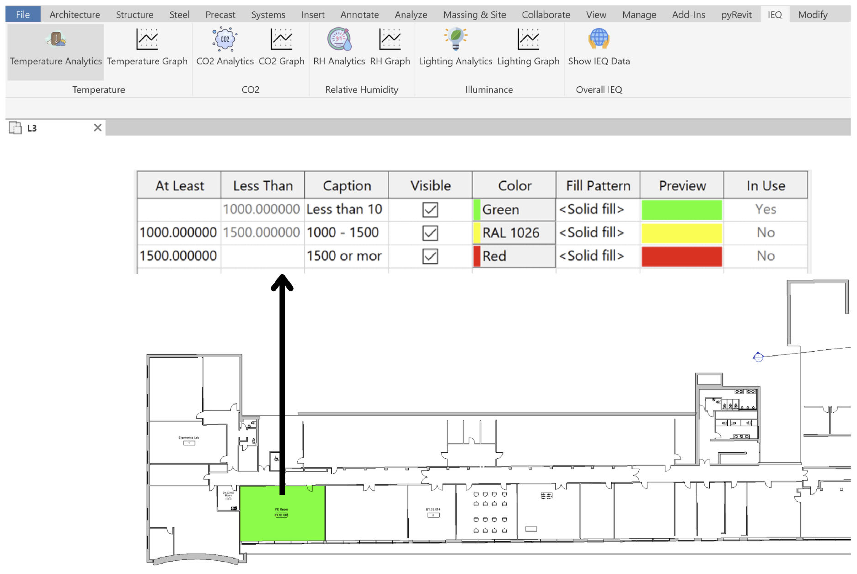
Task: Toggle Visible checkbox for 1000 - 1500 row
Action: 430,233
